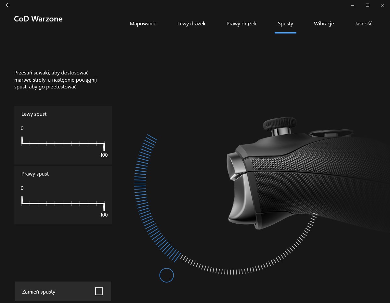Open the Wibracje tab
This screenshot has width=390, height=303.
point(324,24)
